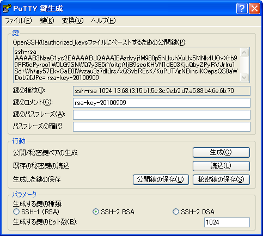Close the PuTTY 鍵生成 window
The image size is (263, 236).
tap(254, 8)
